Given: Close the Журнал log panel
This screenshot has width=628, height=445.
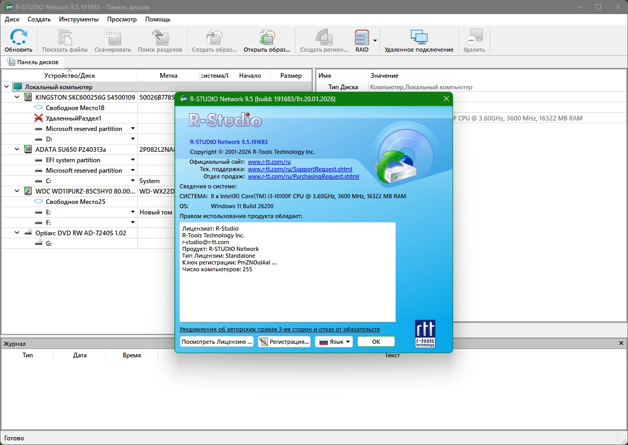Looking at the screenshot, I should (x=621, y=343).
